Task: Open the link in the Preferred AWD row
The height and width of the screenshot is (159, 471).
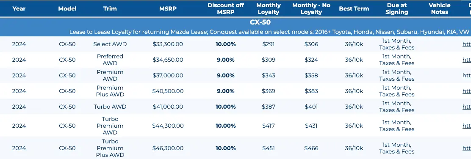Action: [467, 60]
